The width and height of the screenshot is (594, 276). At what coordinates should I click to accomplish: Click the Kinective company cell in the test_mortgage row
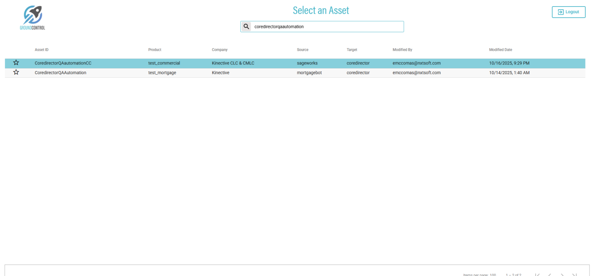[221, 72]
